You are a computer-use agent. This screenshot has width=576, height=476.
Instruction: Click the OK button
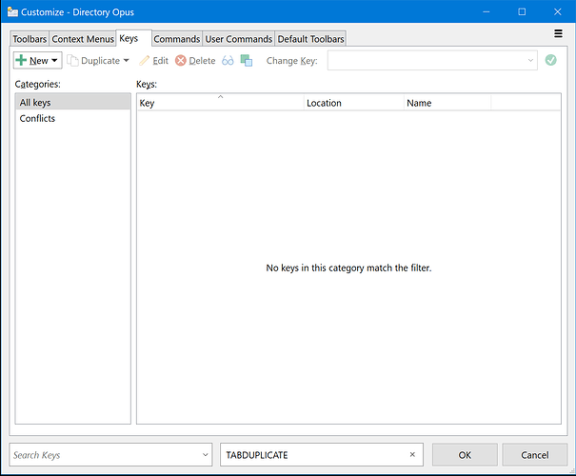click(465, 455)
